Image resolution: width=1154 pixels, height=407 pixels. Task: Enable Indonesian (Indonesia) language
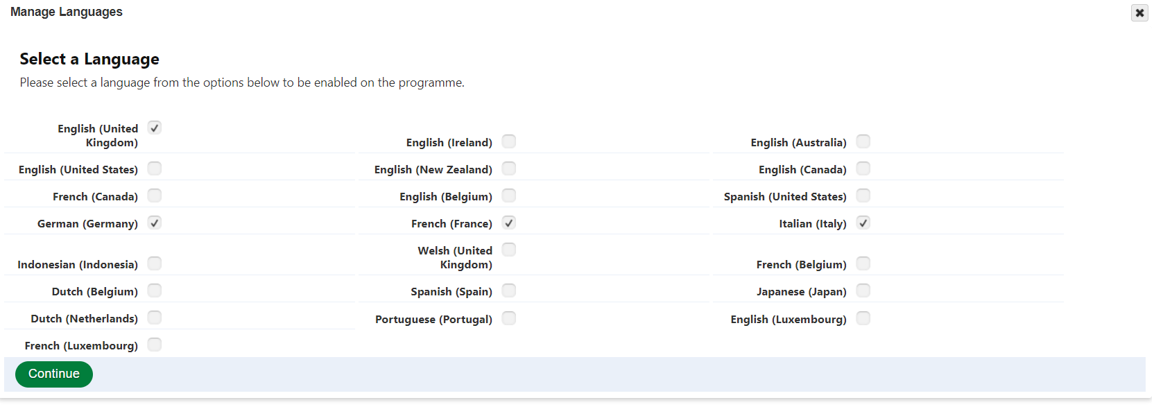155,263
